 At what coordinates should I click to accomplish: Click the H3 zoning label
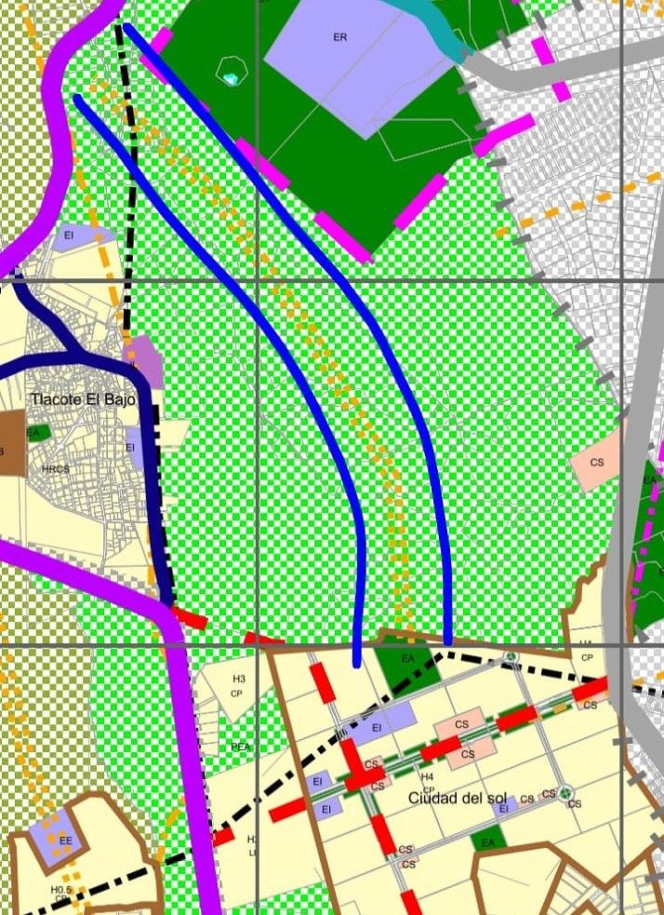coord(239,679)
